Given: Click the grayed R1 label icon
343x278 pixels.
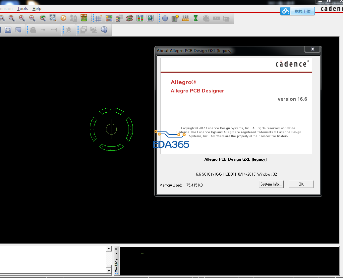Looking at the screenshot, I should point(216,18).
